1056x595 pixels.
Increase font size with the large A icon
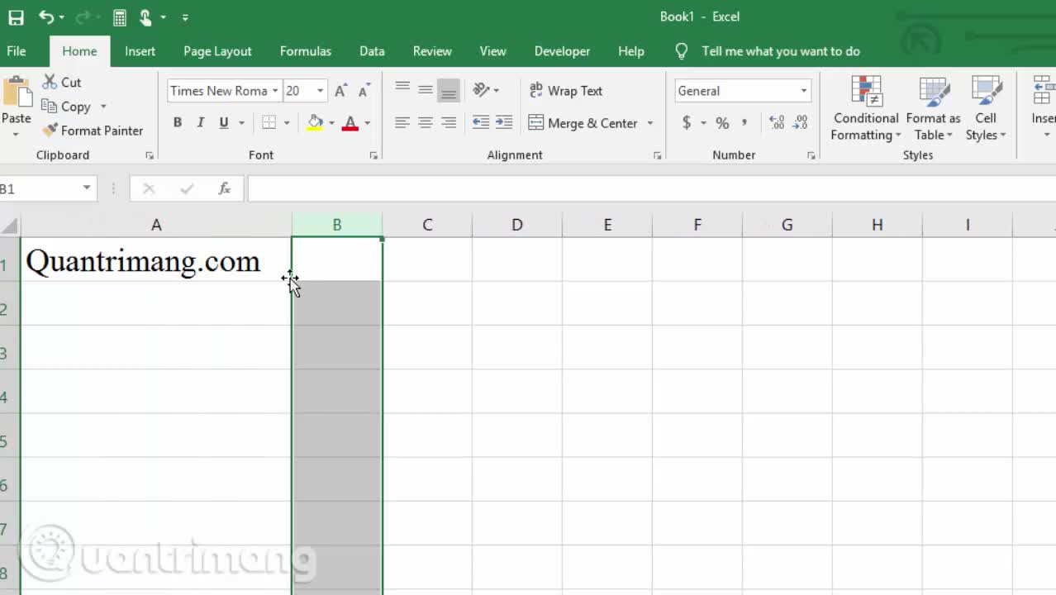coord(340,91)
